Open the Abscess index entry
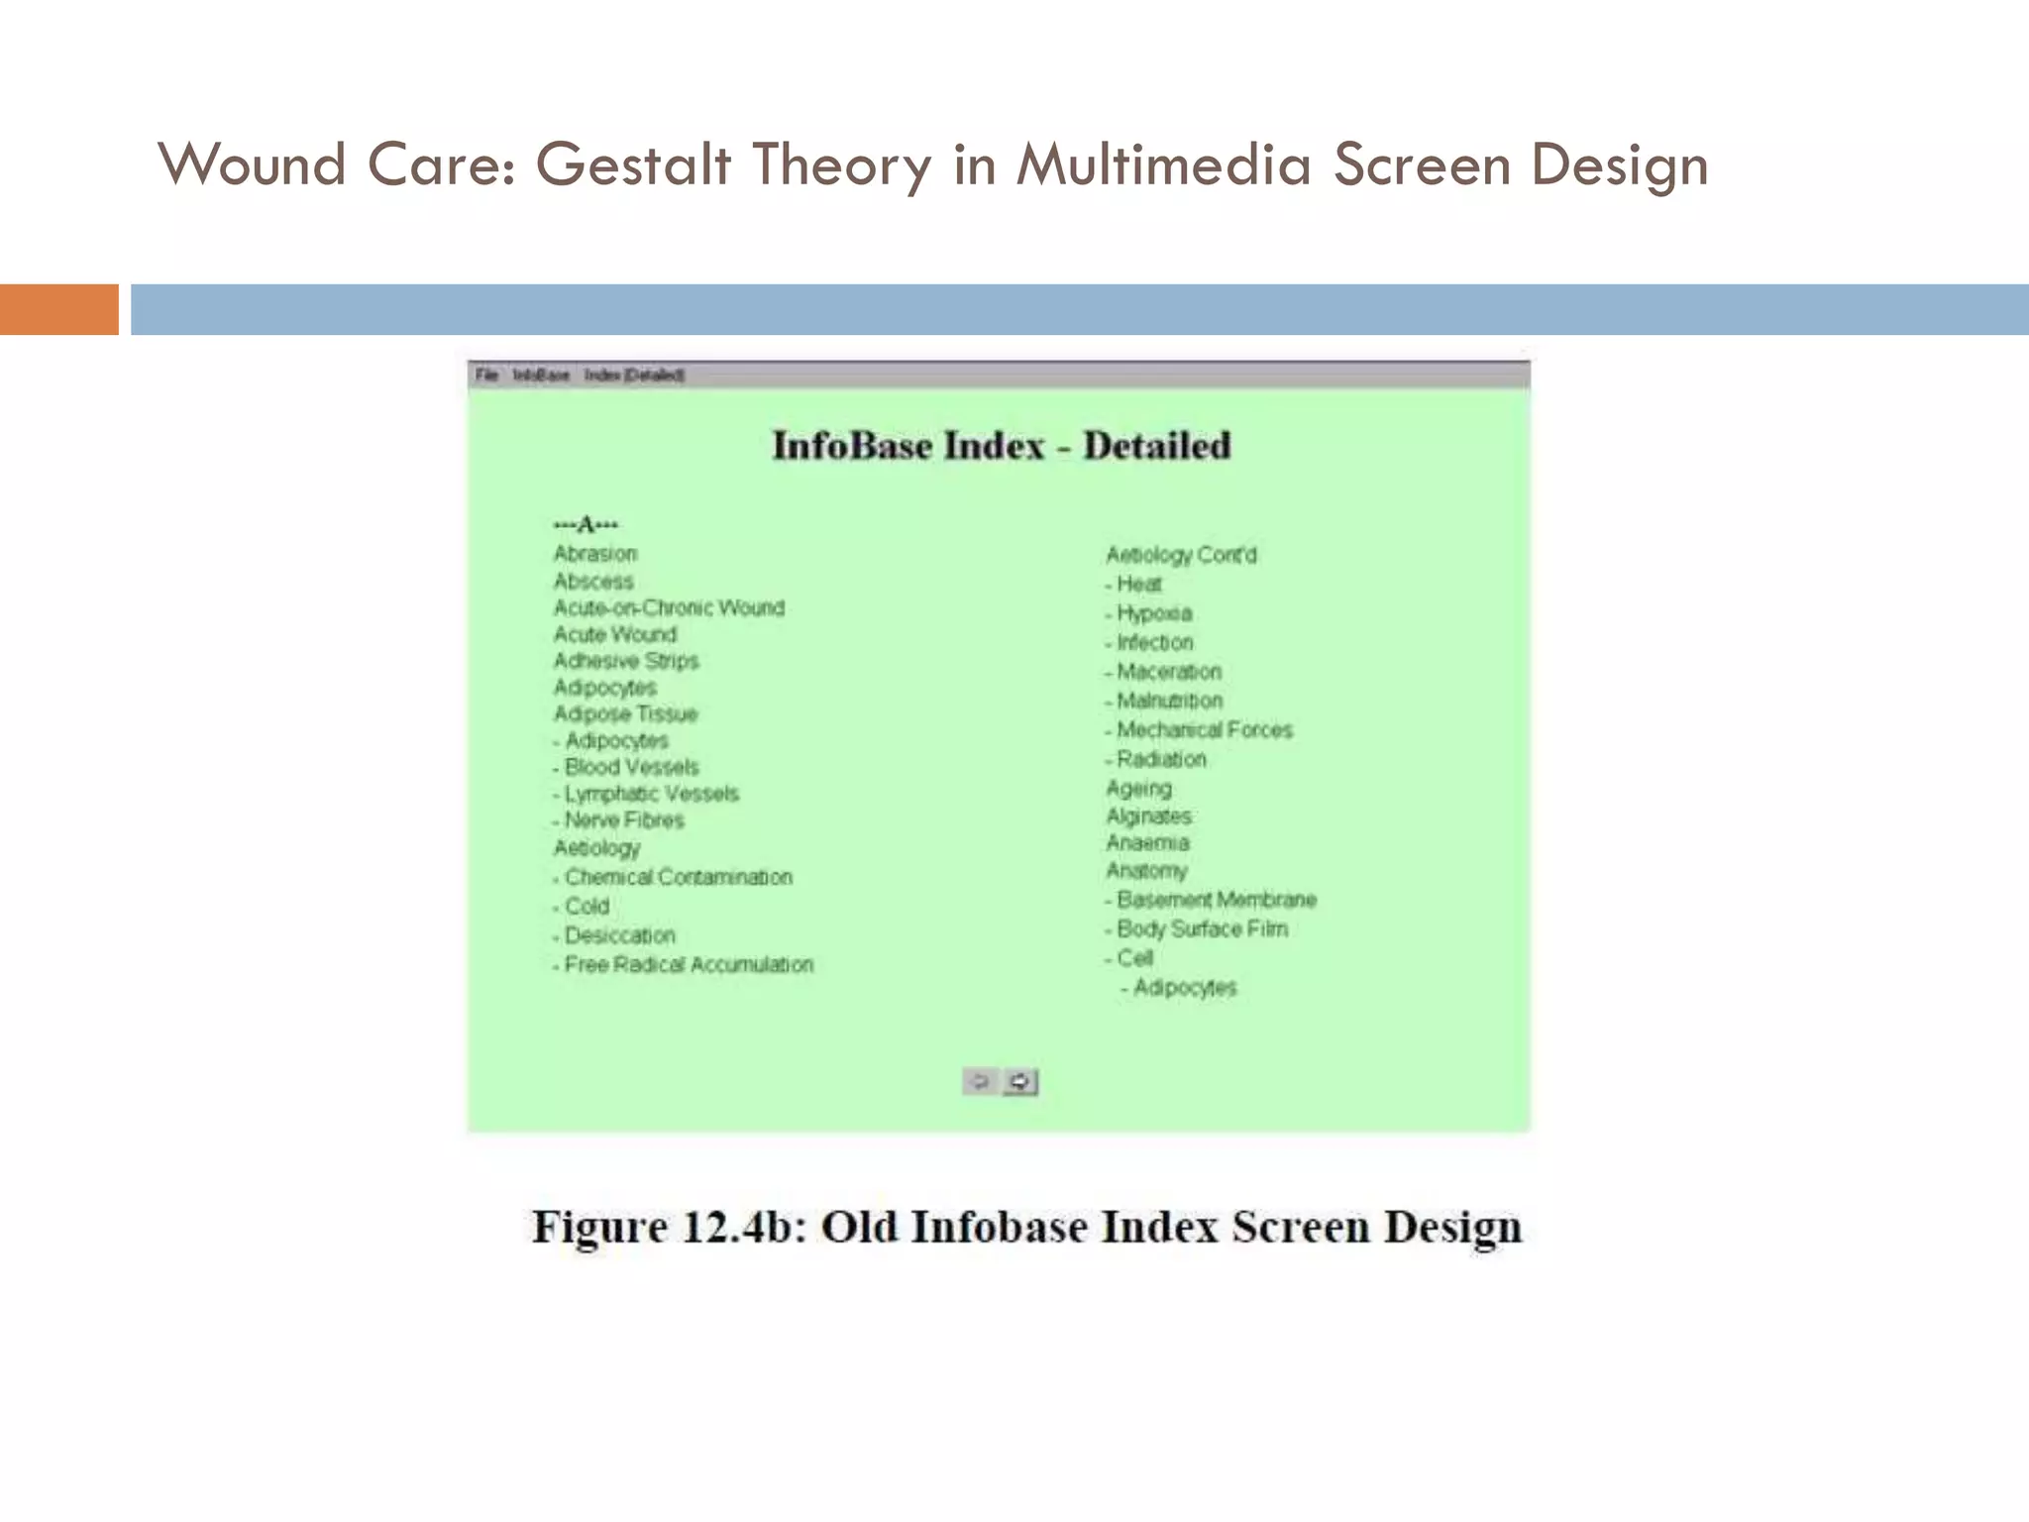The image size is (2029, 1522). click(x=593, y=581)
